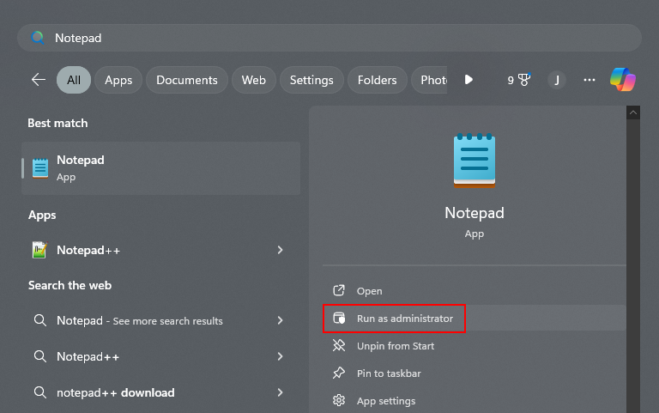
Task: Click the search magnifier icon in search box
Action: (x=38, y=38)
